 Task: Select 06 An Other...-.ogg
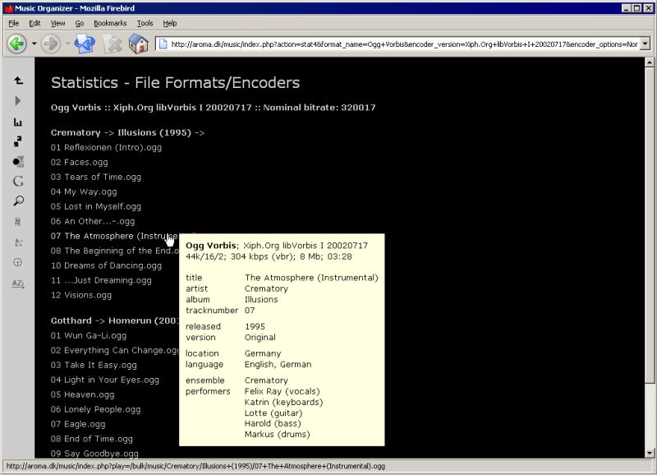point(93,221)
